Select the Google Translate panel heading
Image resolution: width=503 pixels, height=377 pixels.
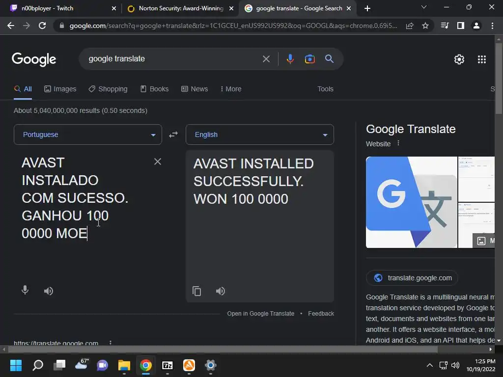pyautogui.click(x=411, y=129)
